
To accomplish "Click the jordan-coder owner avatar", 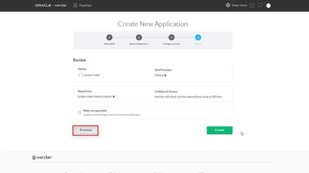I will pyautogui.click(x=81, y=75).
